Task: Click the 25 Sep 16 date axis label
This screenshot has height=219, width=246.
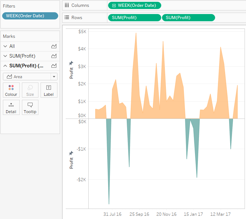Action: [x=139, y=214]
